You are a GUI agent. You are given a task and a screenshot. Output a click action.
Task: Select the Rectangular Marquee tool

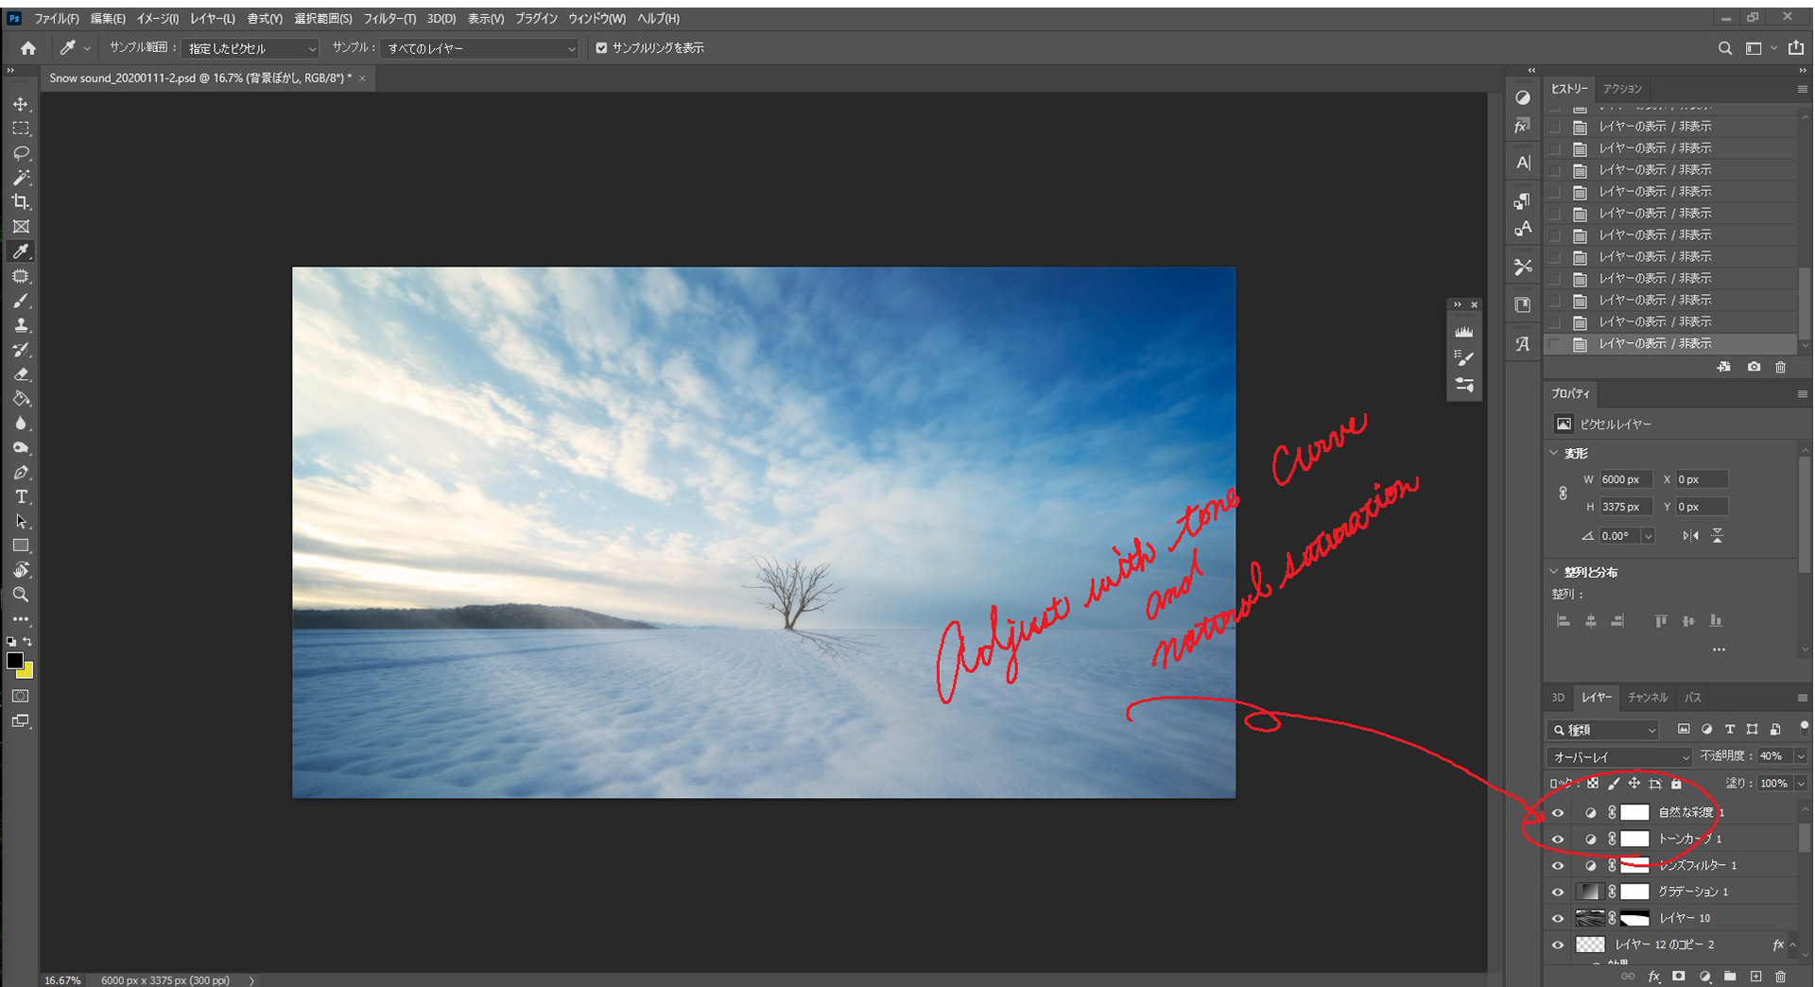pyautogui.click(x=21, y=129)
